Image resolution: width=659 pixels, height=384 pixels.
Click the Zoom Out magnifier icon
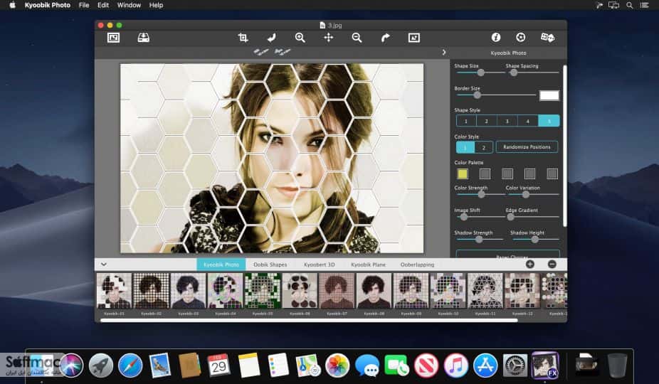(357, 38)
